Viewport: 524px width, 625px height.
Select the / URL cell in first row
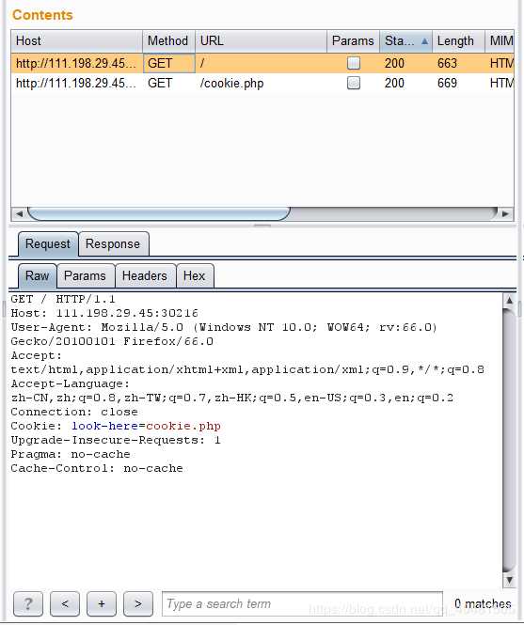pyautogui.click(x=261, y=63)
